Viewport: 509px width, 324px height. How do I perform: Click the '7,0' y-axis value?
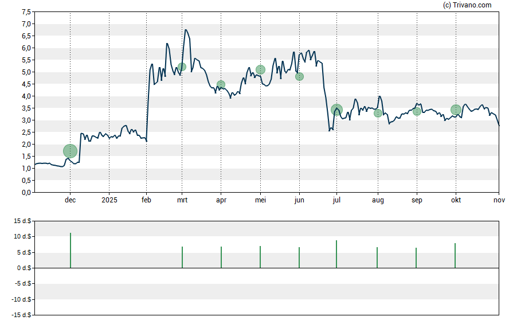[x=26, y=24]
